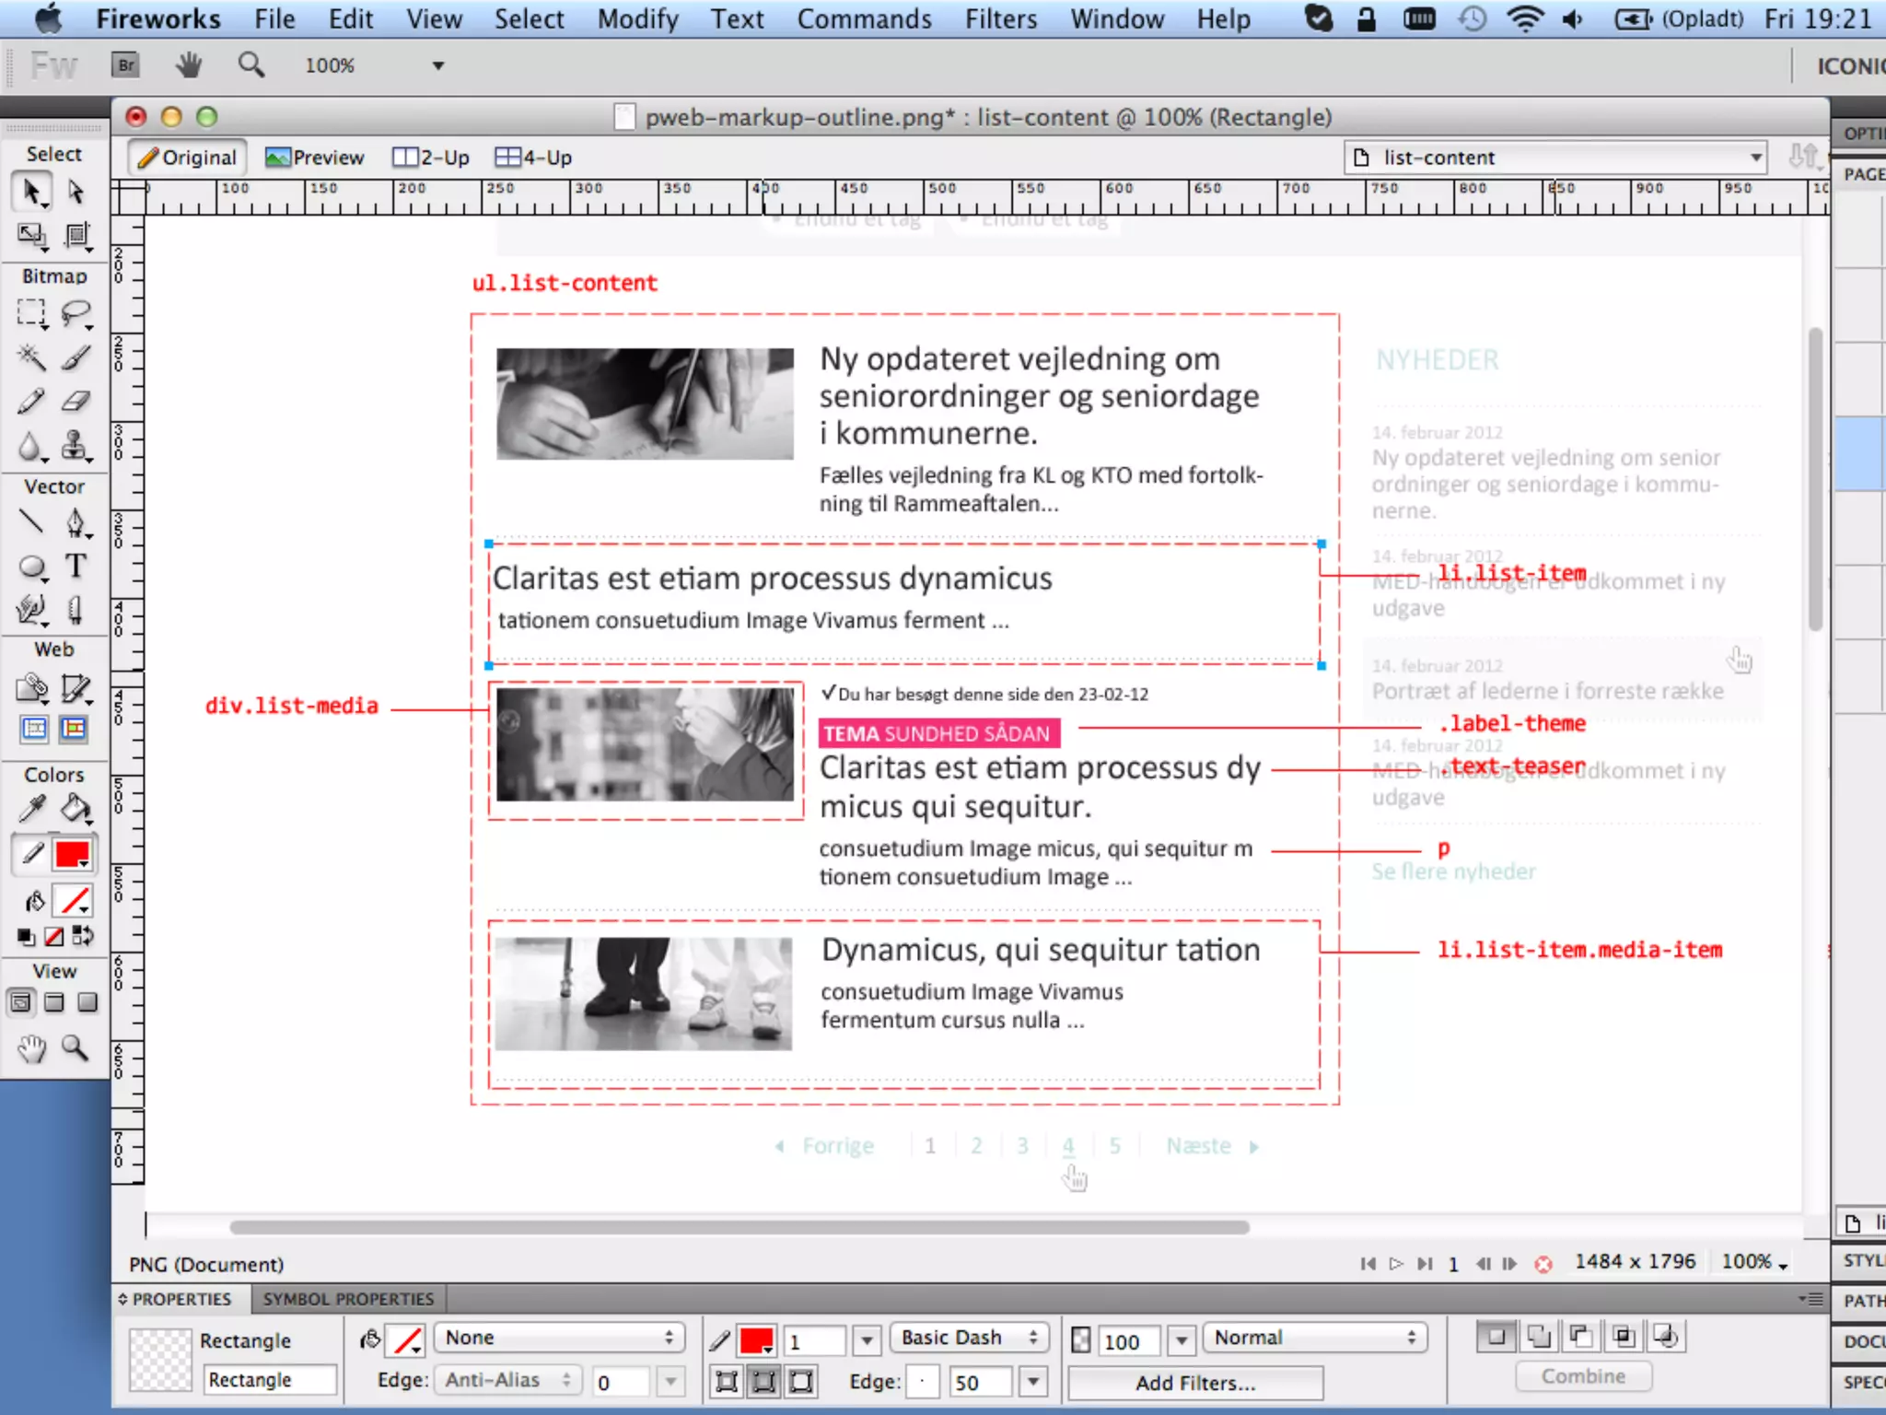Expand the Normal blend mode dropdown
Viewport: 1886px width, 1415px height.
point(1315,1338)
